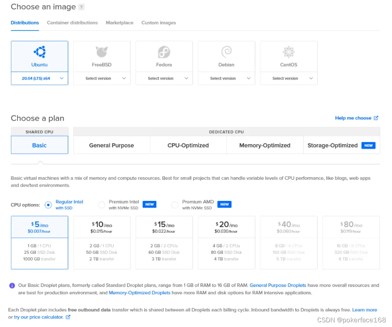
Task: Select the CentOS logo icon
Action: [x=289, y=52]
